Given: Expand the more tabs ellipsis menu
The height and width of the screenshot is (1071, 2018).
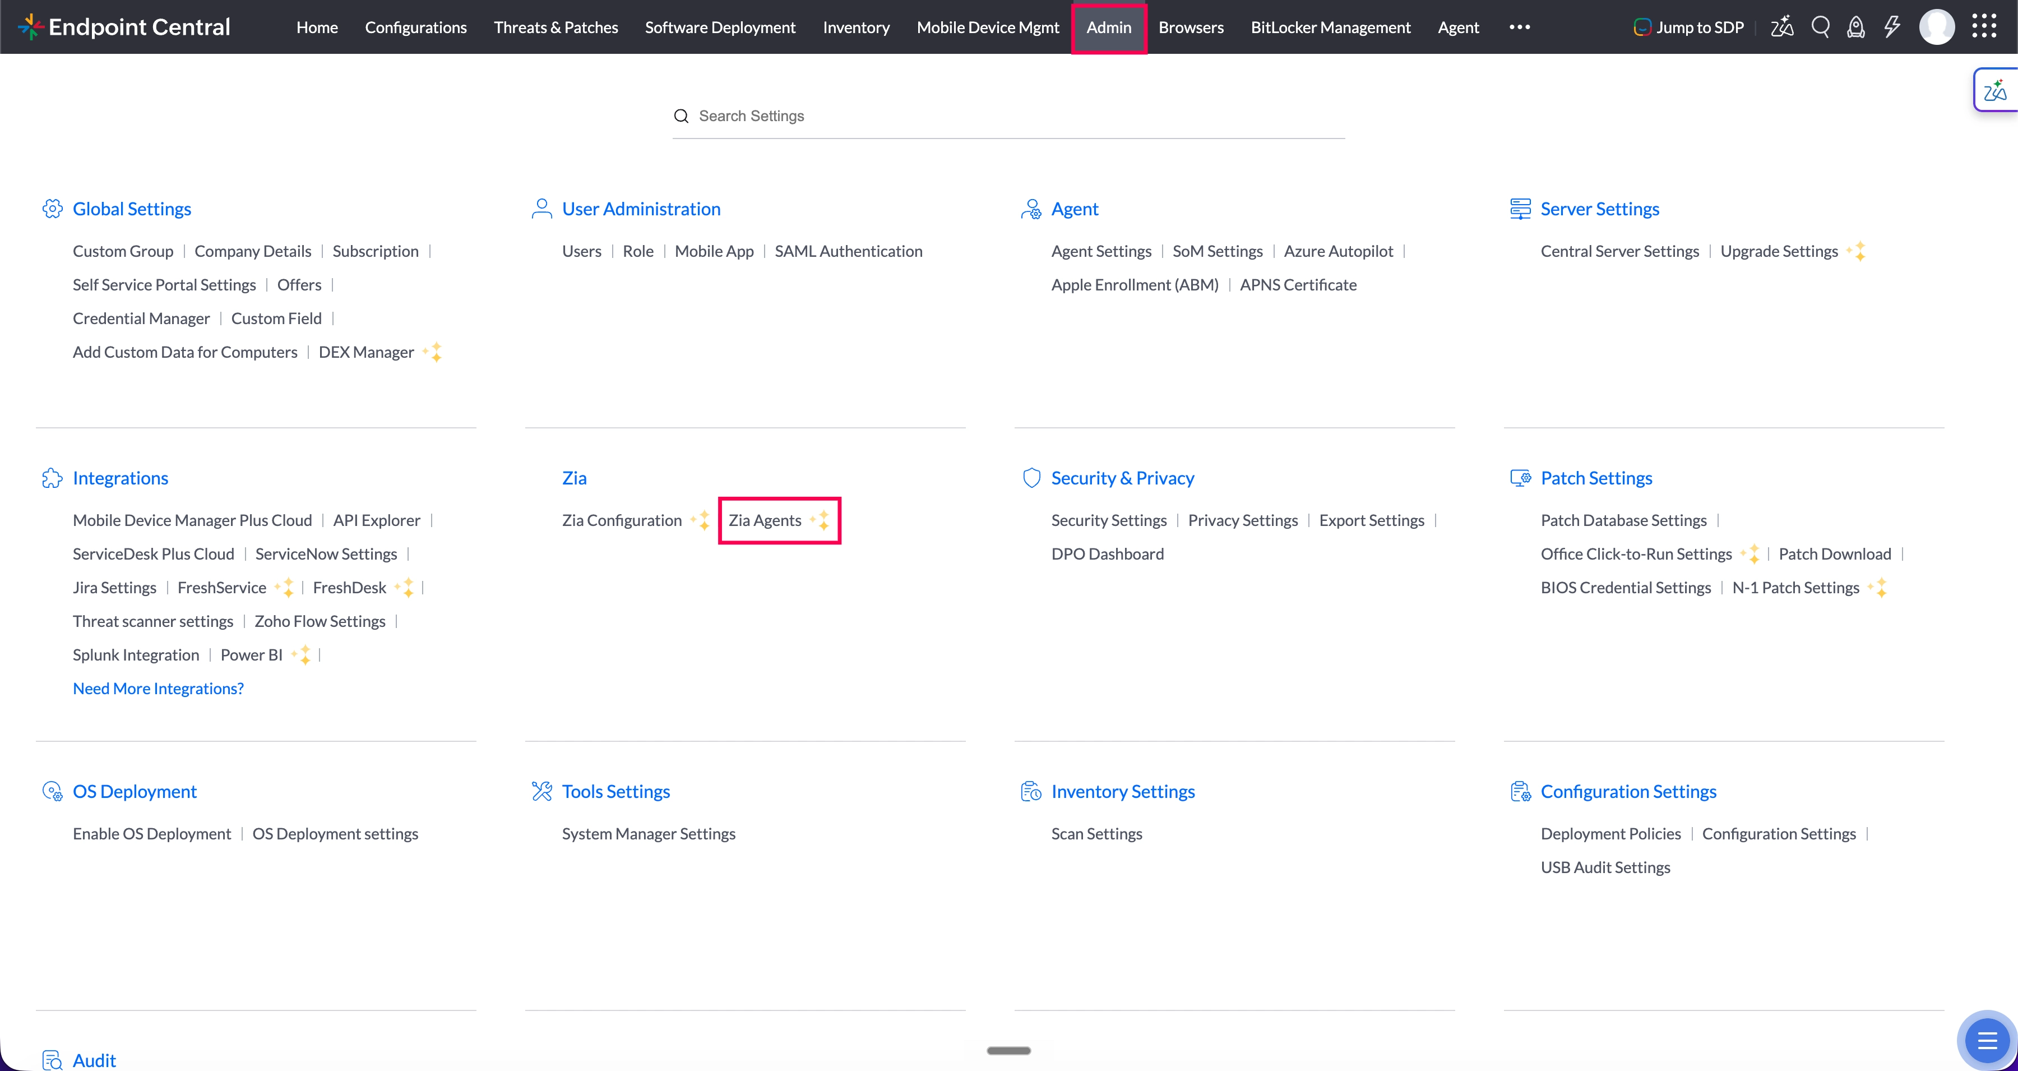Looking at the screenshot, I should click(x=1520, y=27).
